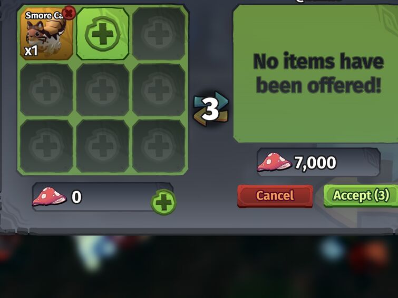Click the 7,000 mushroom offer display

pos(318,162)
